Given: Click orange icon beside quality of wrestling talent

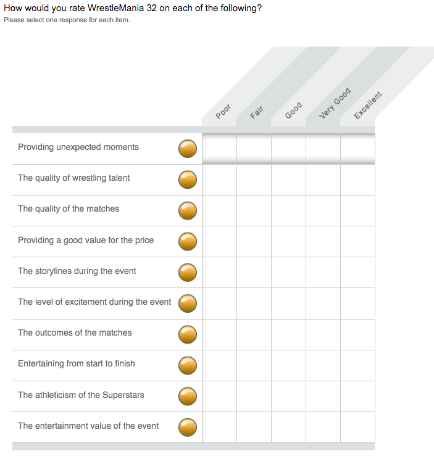Looking at the screenshot, I should [x=188, y=180].
